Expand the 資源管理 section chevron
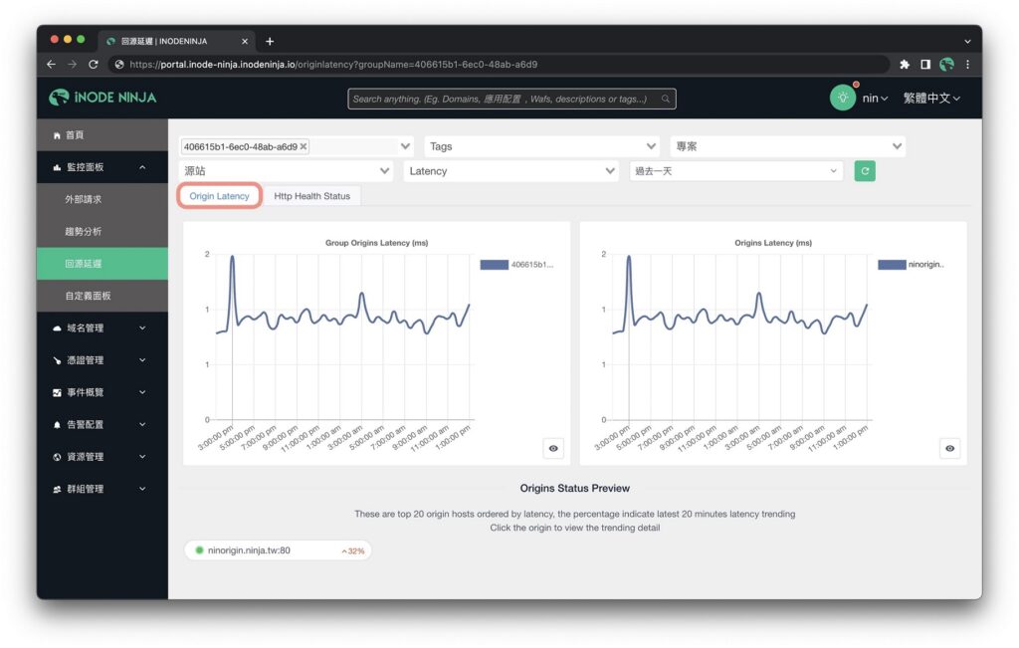Screen dimensions: 1019x648 (142, 457)
